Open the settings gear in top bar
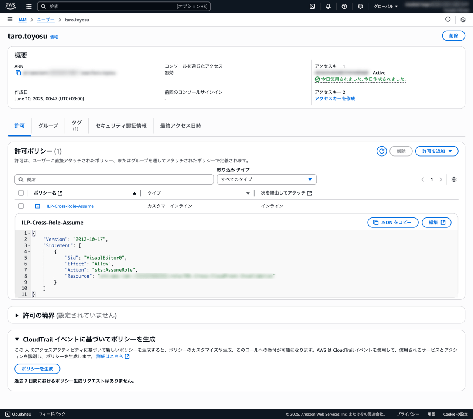 click(x=360, y=6)
